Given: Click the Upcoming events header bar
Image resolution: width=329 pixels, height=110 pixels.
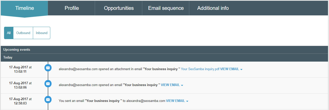Looking at the screenshot, I should point(164,50).
